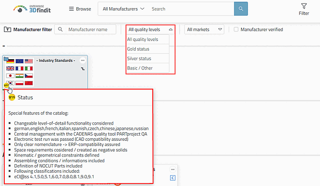Click the yellow V11 status badge on card

(6, 85)
